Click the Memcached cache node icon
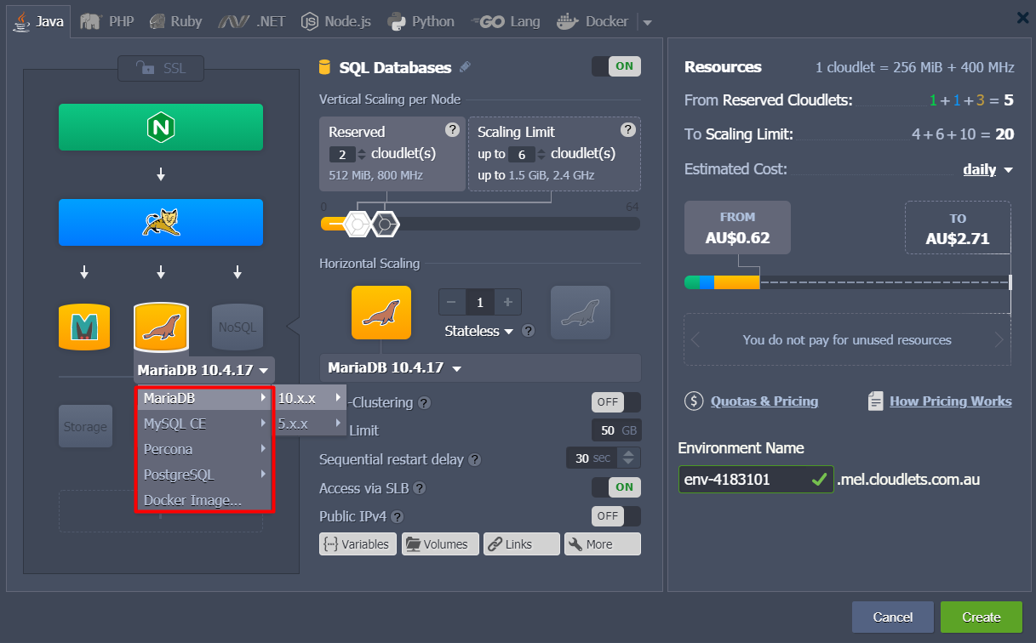Image resolution: width=1036 pixels, height=643 pixels. (x=84, y=327)
